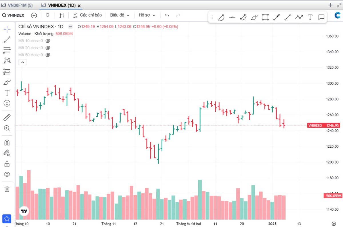343x227 pixels.
Task: Select brush tool in floating toolbar
Action: pyautogui.click(x=254, y=17)
